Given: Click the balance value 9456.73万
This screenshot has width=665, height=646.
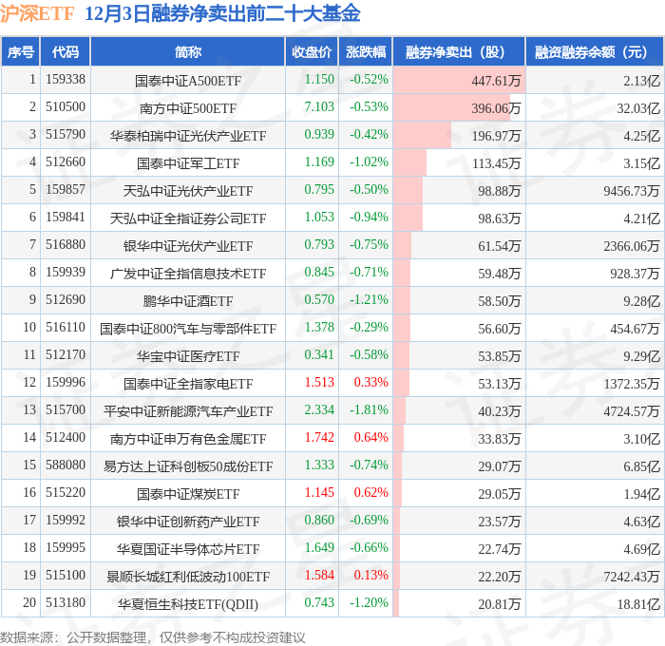Looking at the screenshot, I should [x=631, y=191].
